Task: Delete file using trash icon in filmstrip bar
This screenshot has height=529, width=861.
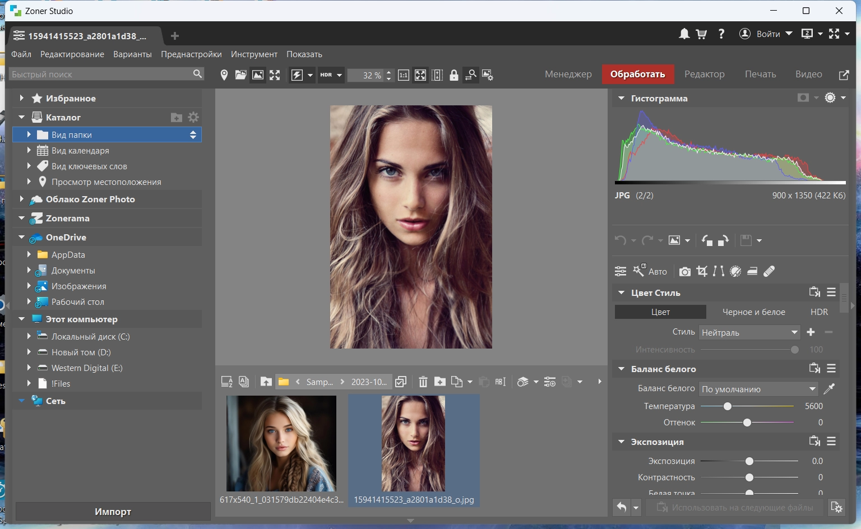Action: (x=423, y=382)
